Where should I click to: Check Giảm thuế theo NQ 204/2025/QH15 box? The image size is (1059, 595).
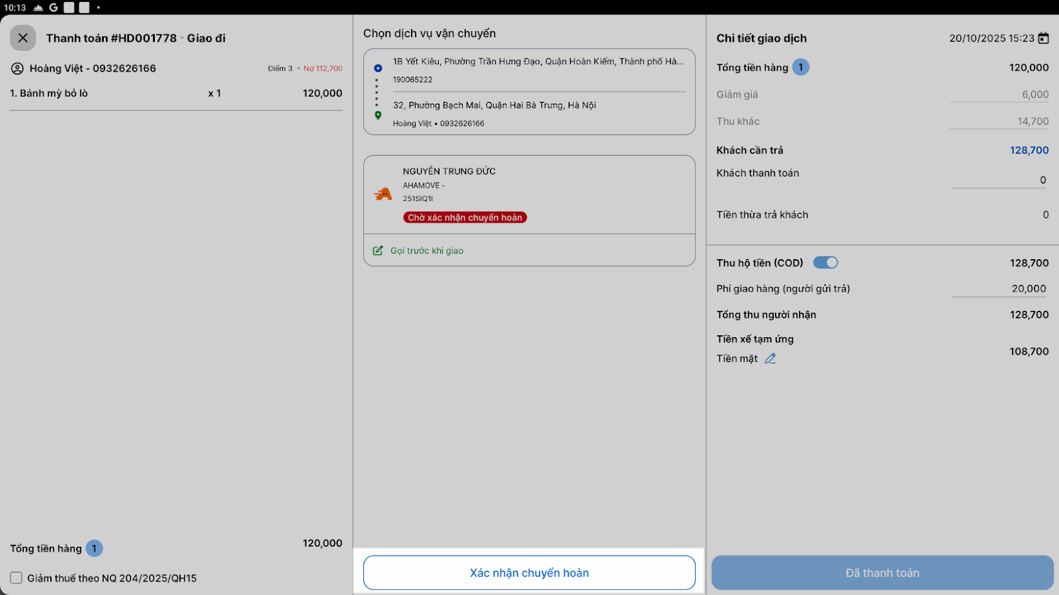click(17, 578)
